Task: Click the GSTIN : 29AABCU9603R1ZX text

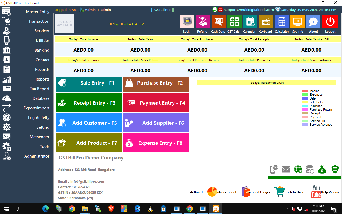Action: 80,193
